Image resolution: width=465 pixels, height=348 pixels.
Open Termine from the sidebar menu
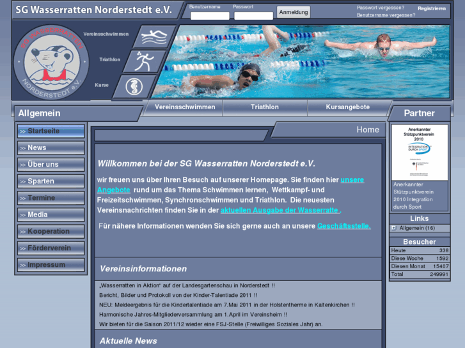click(51, 197)
